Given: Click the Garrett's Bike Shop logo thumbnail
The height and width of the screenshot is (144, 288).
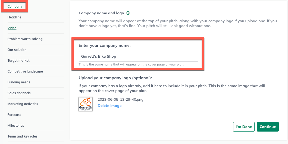Looking at the screenshot, I should tap(86, 104).
